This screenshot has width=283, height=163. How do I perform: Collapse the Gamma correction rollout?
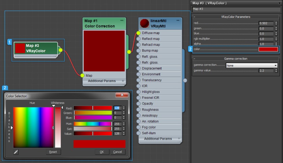click(x=194, y=59)
